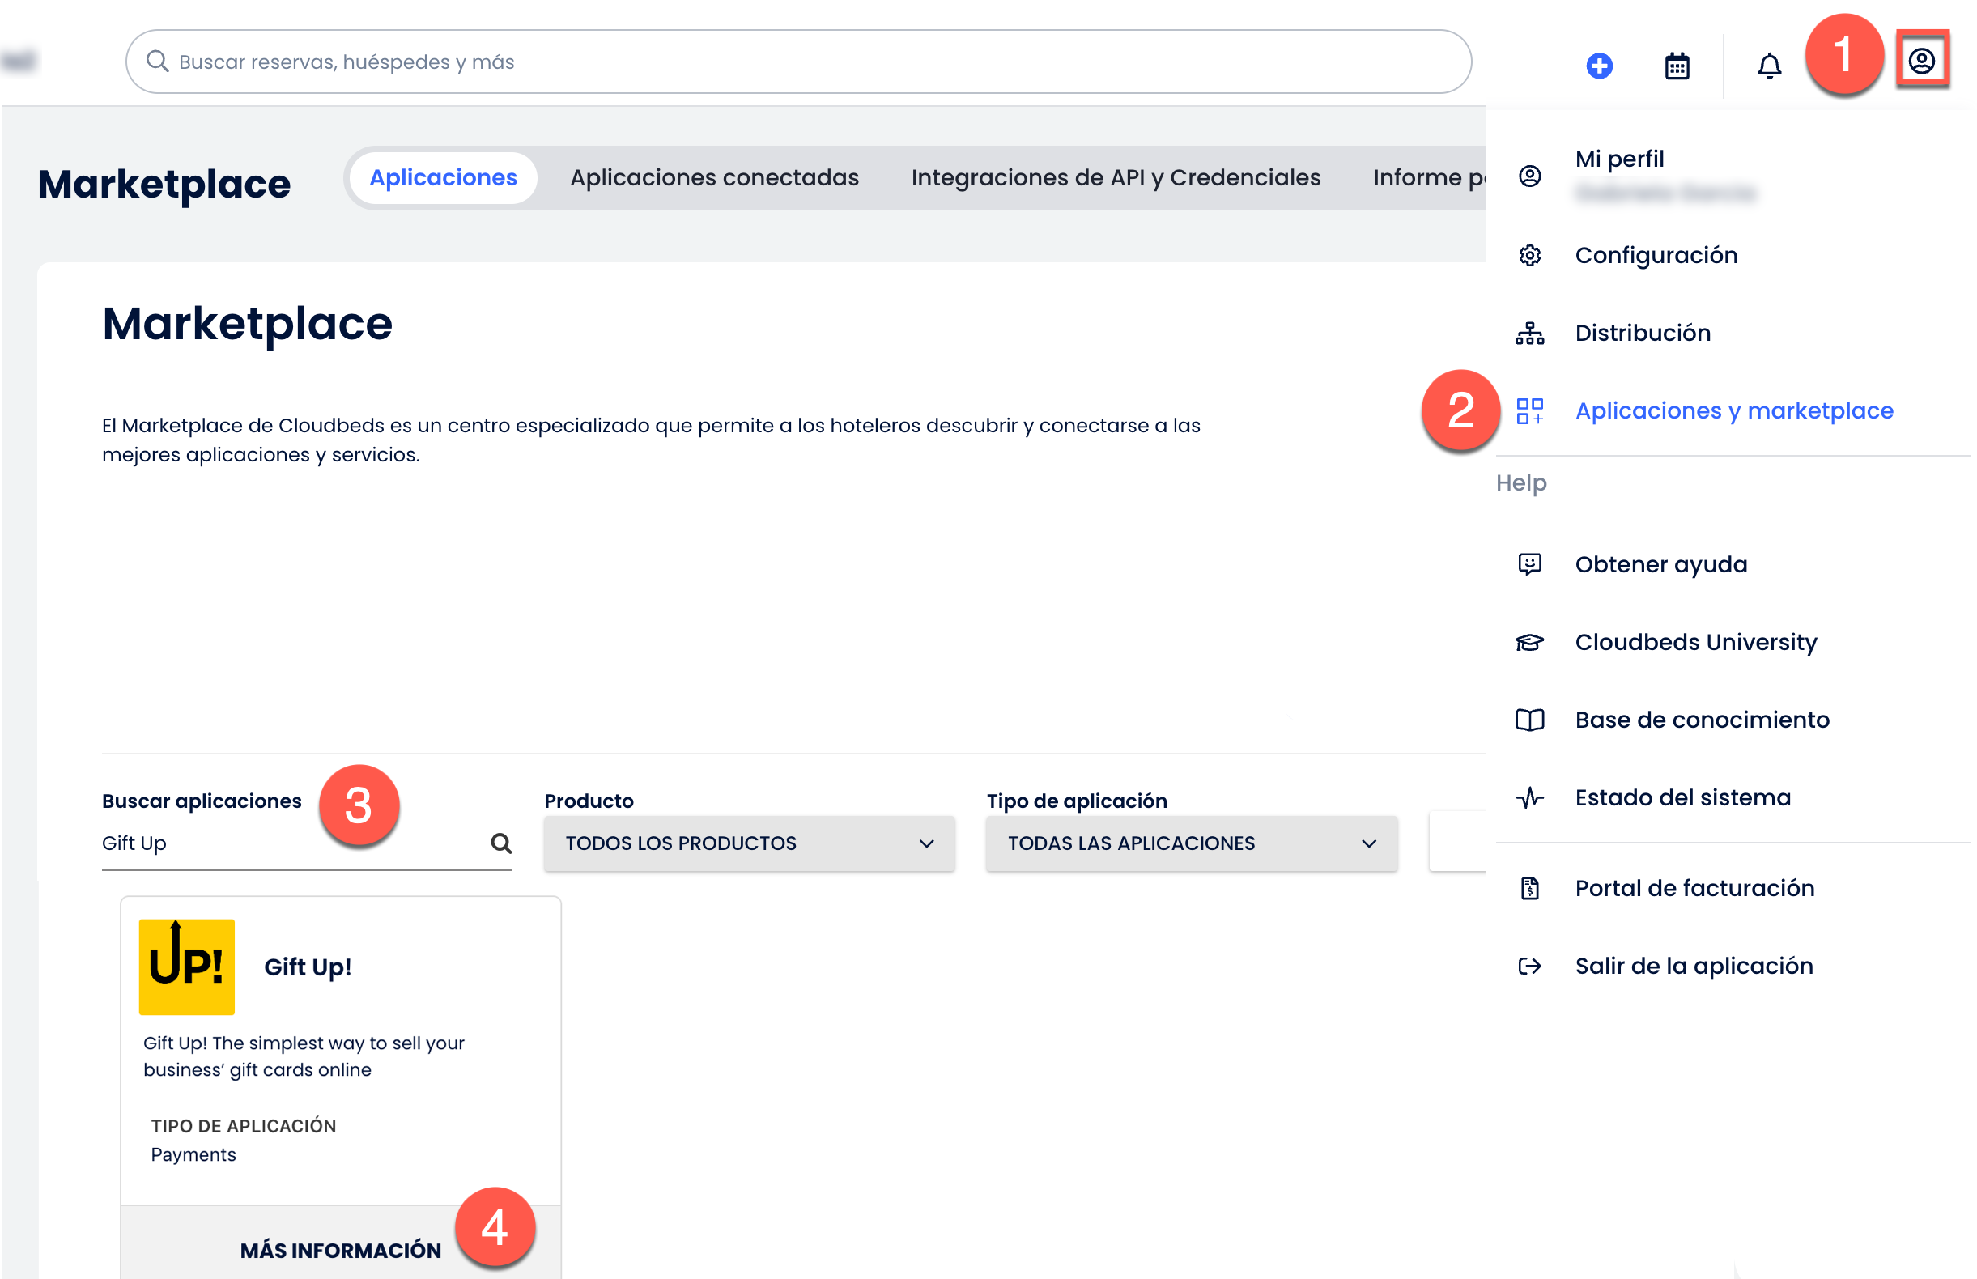
Task: Click the Help section heading
Action: [x=1520, y=483]
